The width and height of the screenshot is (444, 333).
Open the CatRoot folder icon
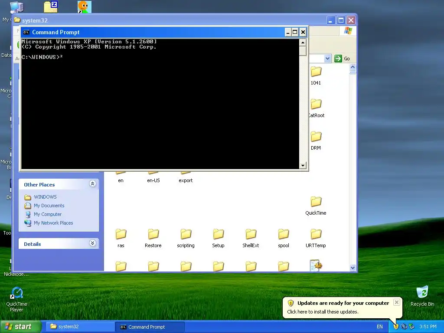(316, 104)
